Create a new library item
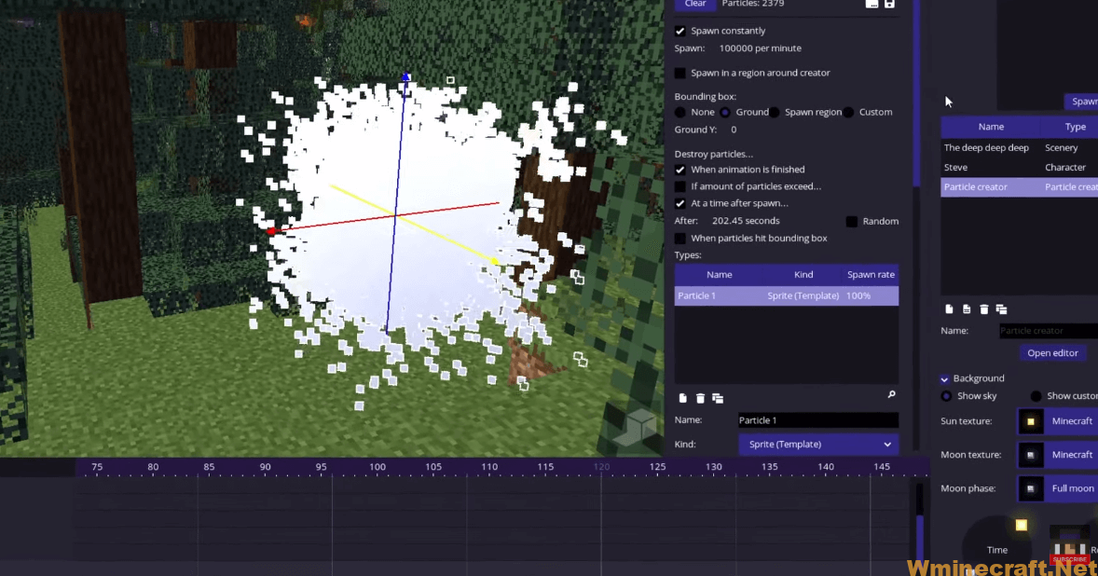 949,309
